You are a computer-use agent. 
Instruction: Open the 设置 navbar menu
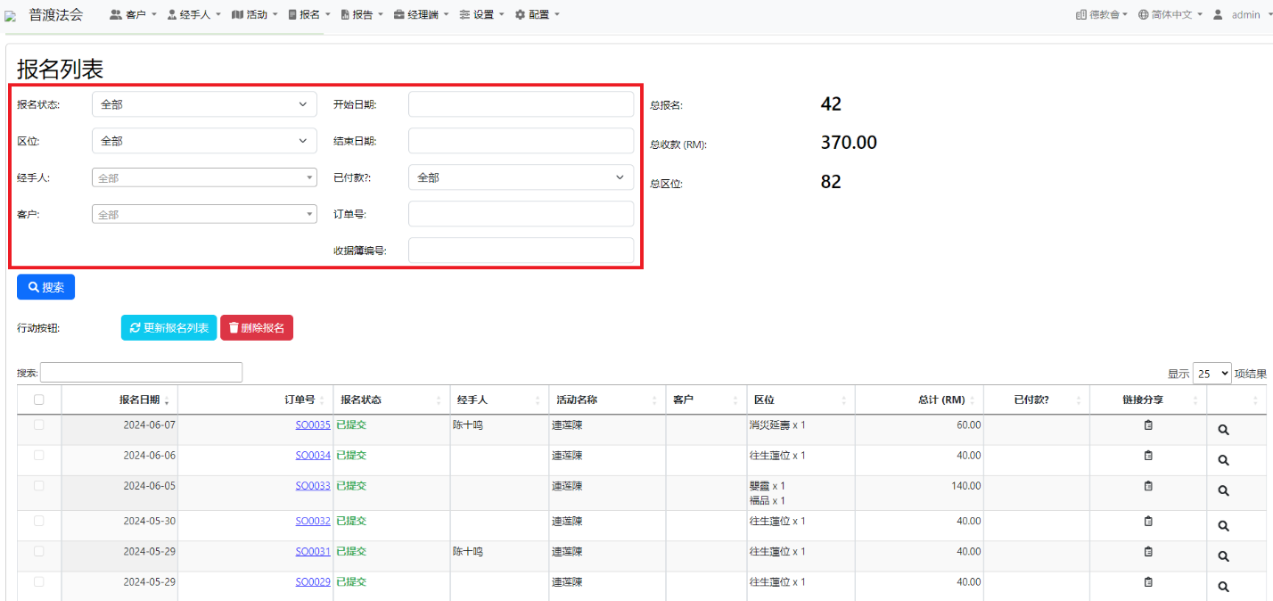point(481,14)
